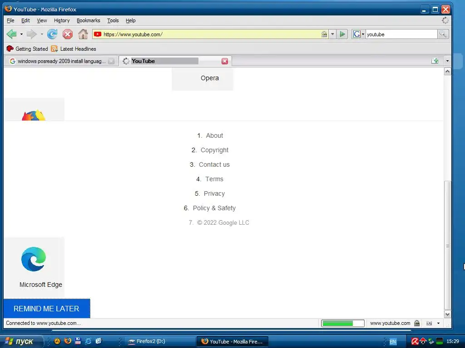Click the floppy disk Quick Launch icon

pos(78,341)
